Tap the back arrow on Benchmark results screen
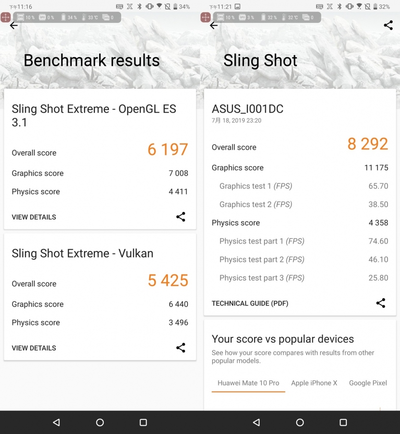400x434 pixels. tap(14, 26)
